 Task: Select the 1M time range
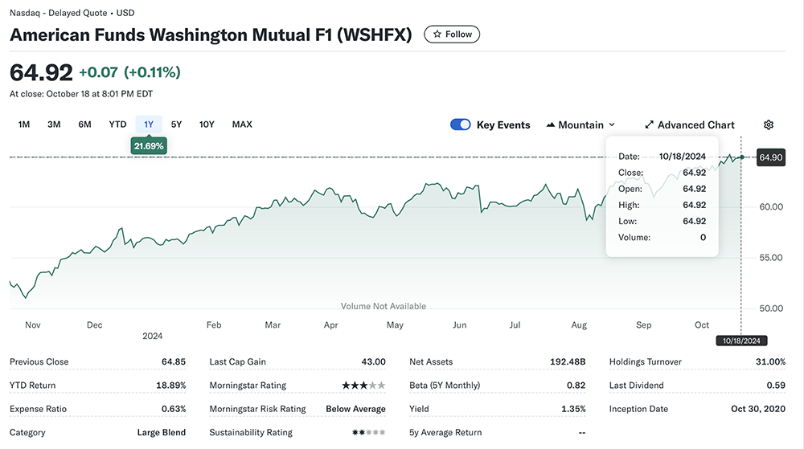[x=24, y=124]
